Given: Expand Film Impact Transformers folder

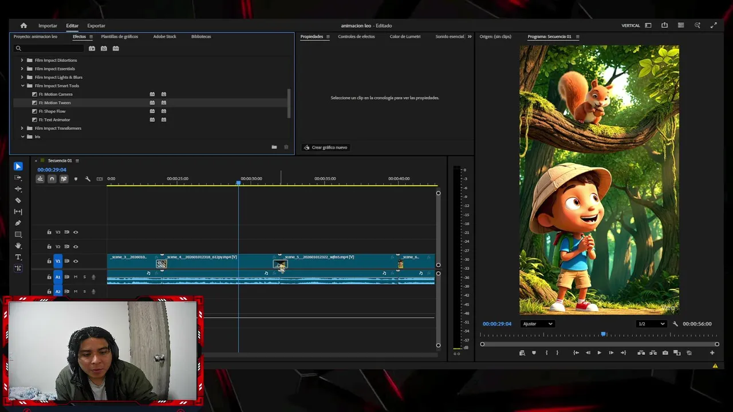Looking at the screenshot, I should click(22, 128).
